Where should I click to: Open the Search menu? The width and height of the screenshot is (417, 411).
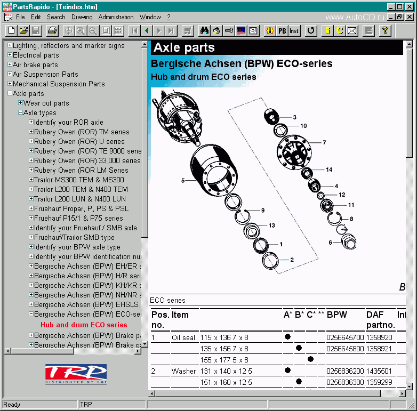click(x=56, y=17)
